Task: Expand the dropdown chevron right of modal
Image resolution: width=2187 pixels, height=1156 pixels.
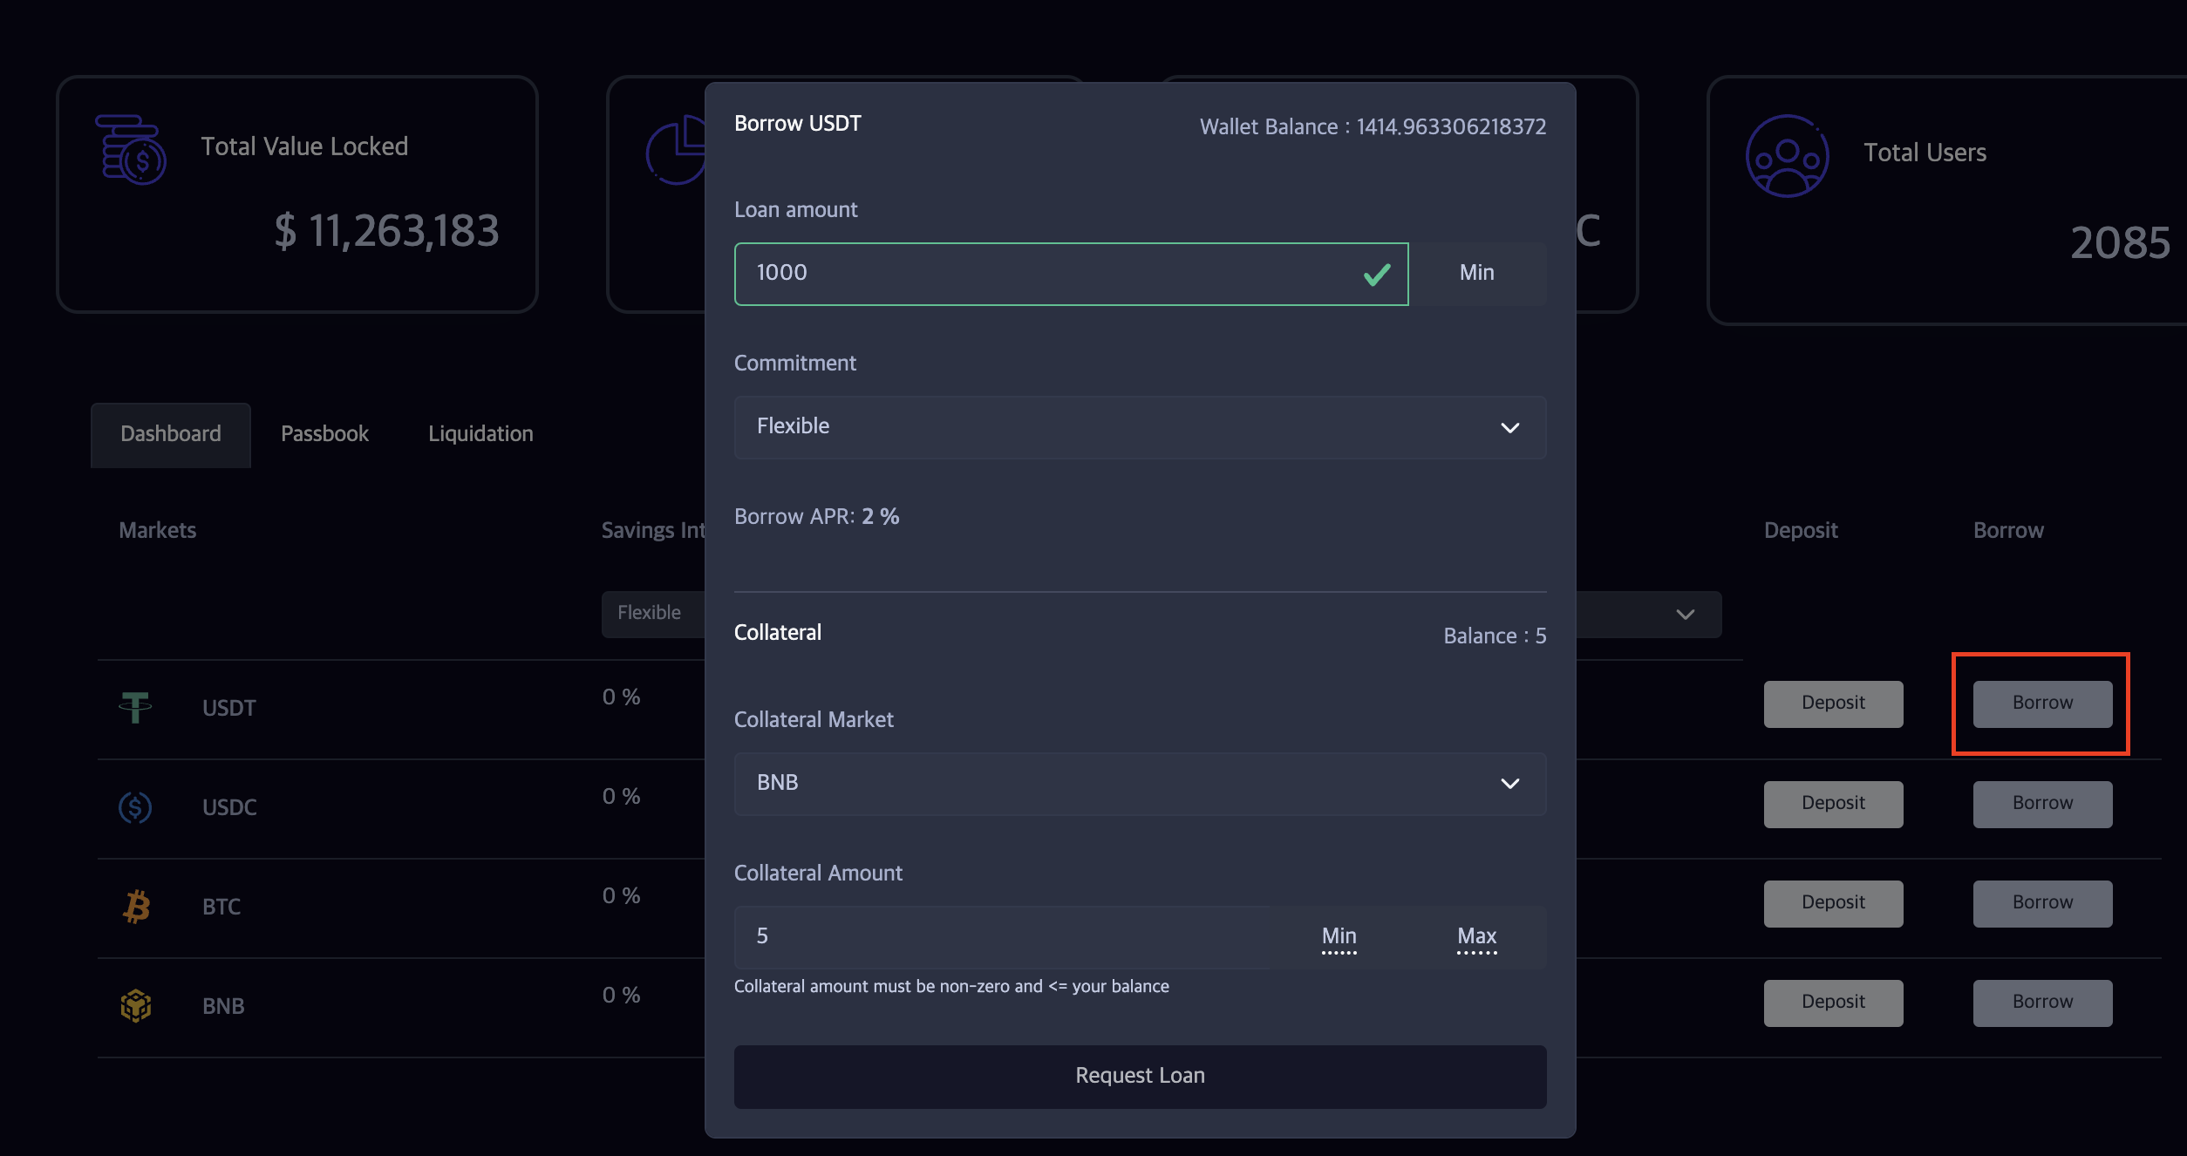Action: pos(1685,615)
